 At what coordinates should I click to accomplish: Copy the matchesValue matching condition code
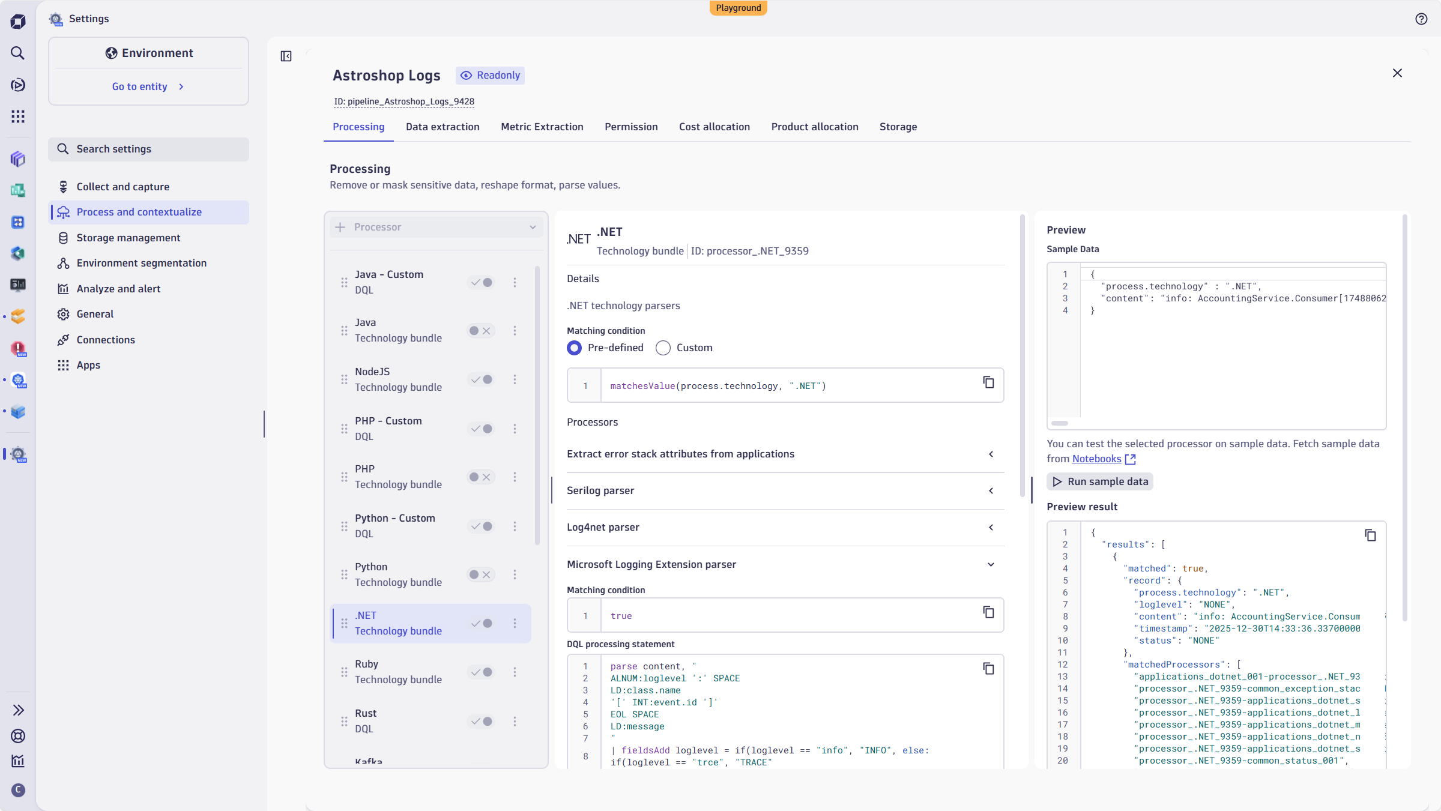988,383
